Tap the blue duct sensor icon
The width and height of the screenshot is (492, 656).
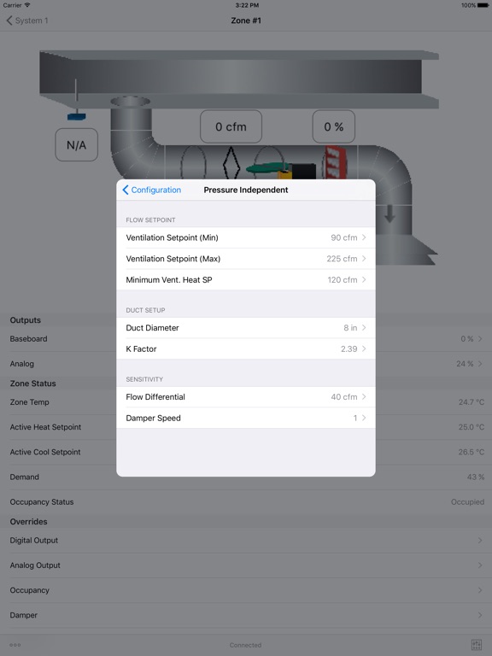click(77, 116)
